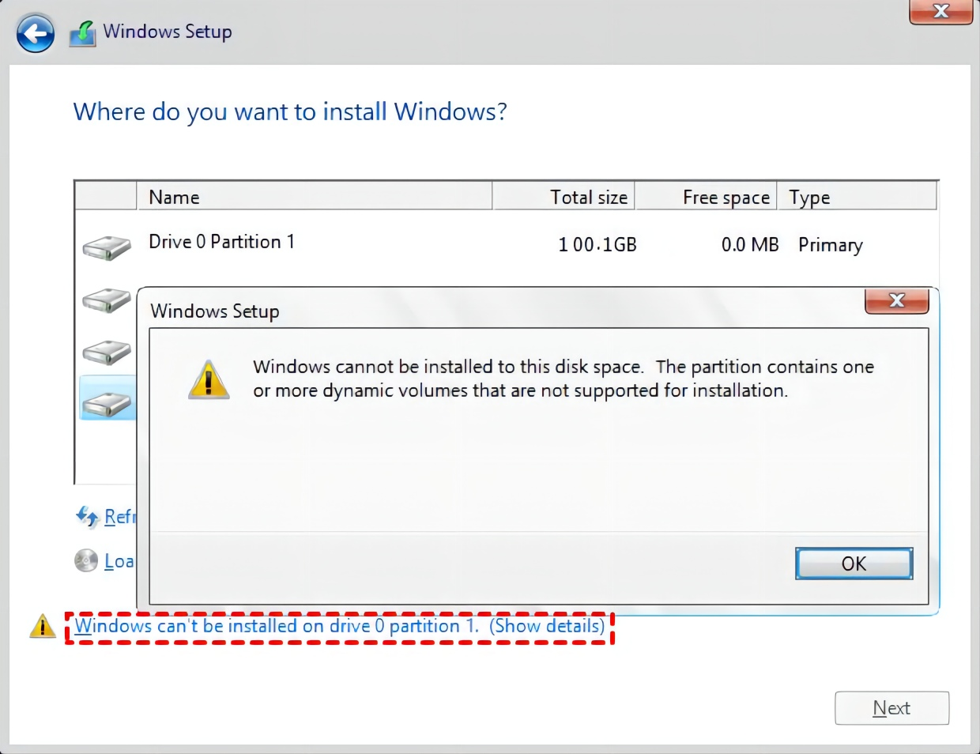This screenshot has height=754, width=980.
Task: Click the Windows Setup title bar icon
Action: pos(83,33)
